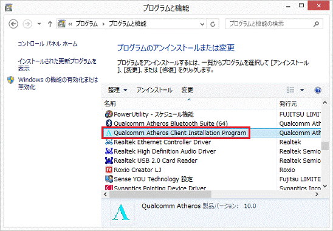Click vertical scrollbar up arrow
Viewport: 333px width, 231px height.
(325, 103)
